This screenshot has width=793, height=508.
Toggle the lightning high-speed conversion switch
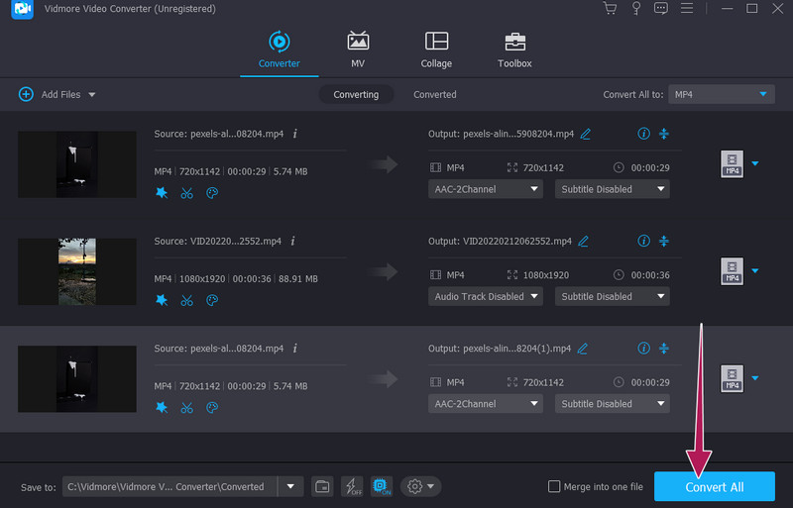point(352,486)
